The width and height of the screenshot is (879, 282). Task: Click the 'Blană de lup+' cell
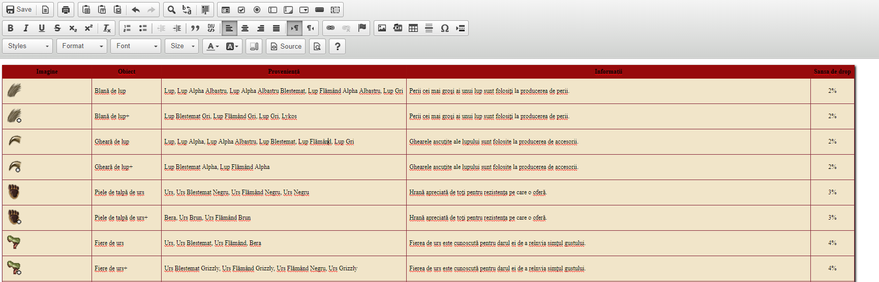click(127, 116)
